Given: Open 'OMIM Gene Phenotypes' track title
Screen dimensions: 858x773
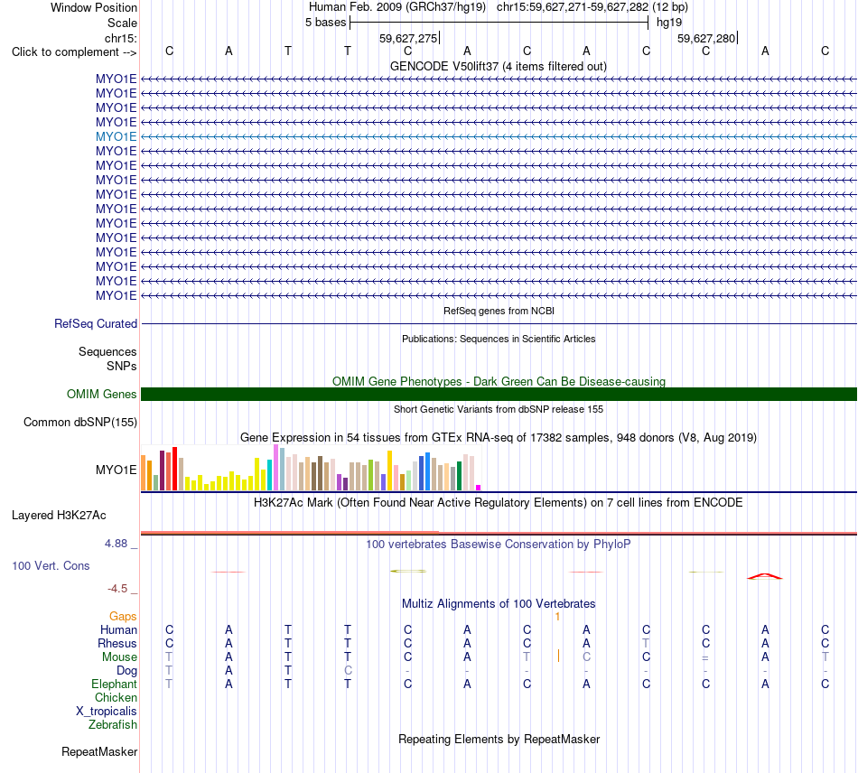Looking at the screenshot, I should (499, 381).
